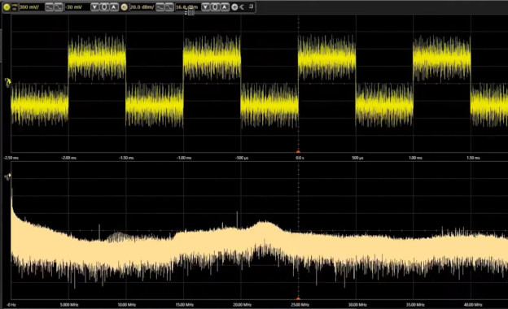
Task: Edit the 16.0 dBm FFT offset field
Action: click(x=188, y=7)
